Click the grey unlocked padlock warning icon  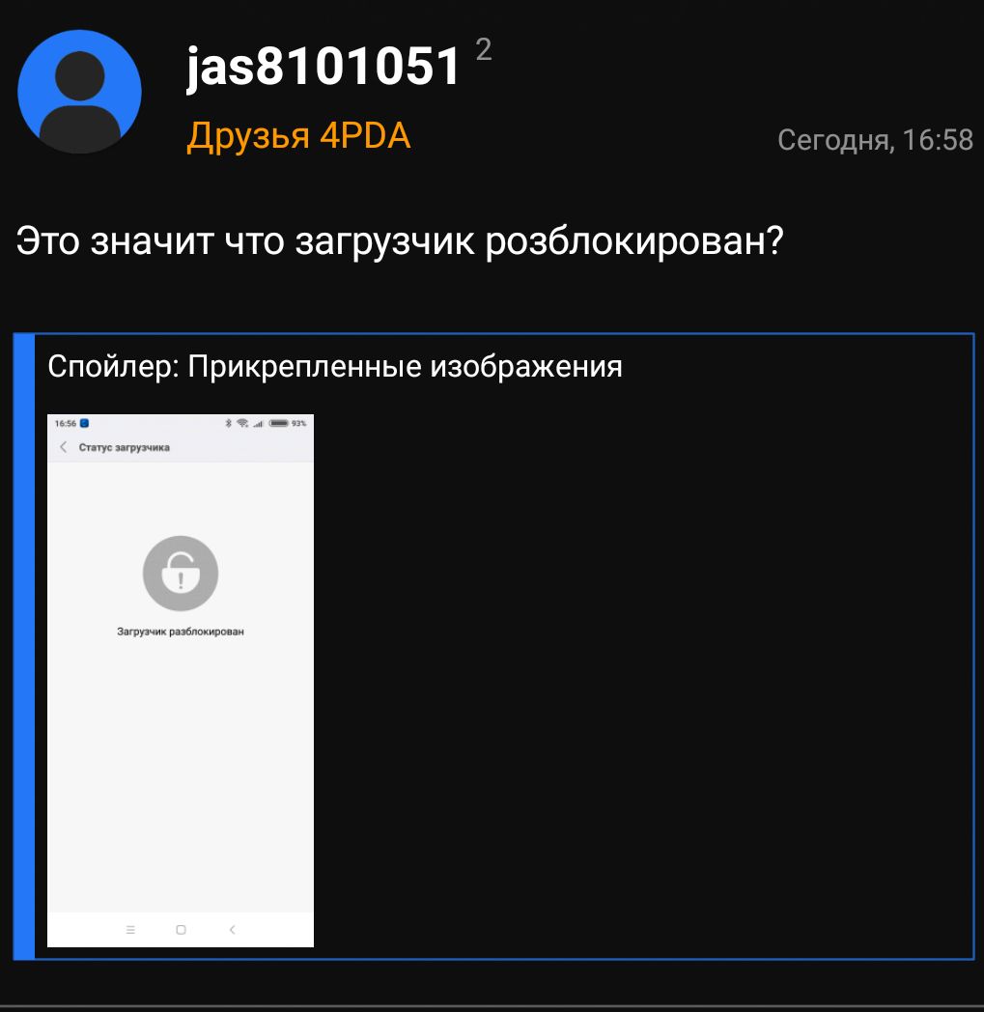click(181, 574)
